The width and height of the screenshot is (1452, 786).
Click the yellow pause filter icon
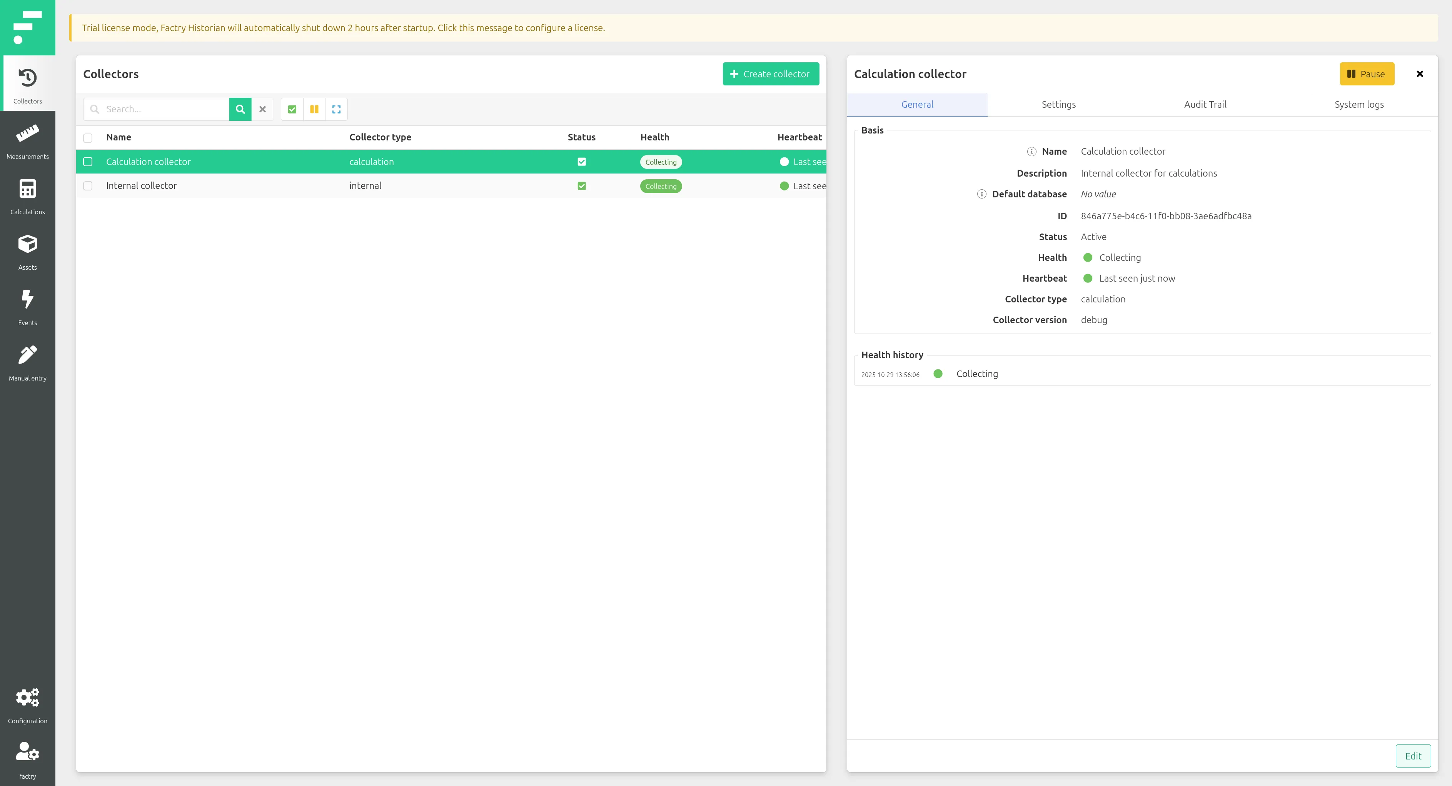(314, 109)
